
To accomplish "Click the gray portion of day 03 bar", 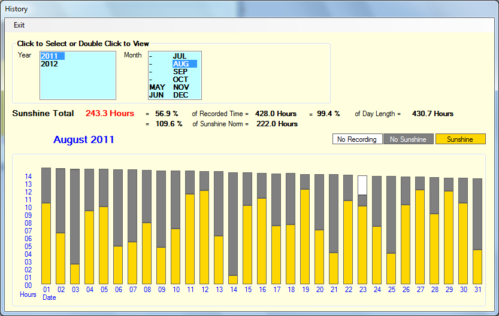I will [75, 215].
